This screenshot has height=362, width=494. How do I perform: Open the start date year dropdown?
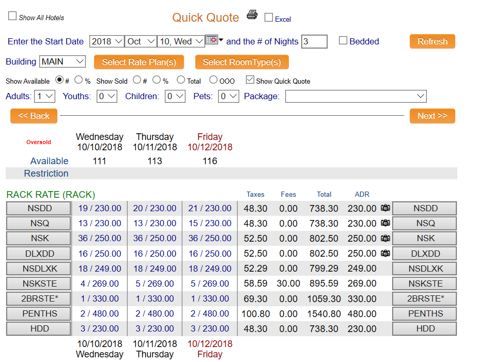[x=106, y=41]
